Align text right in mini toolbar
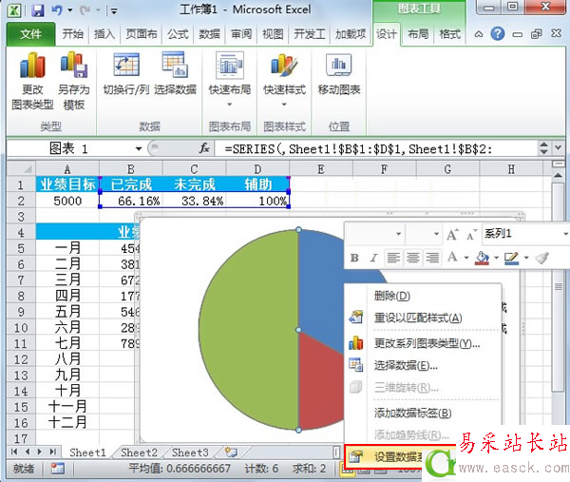This screenshot has height=482, width=570. click(432, 258)
